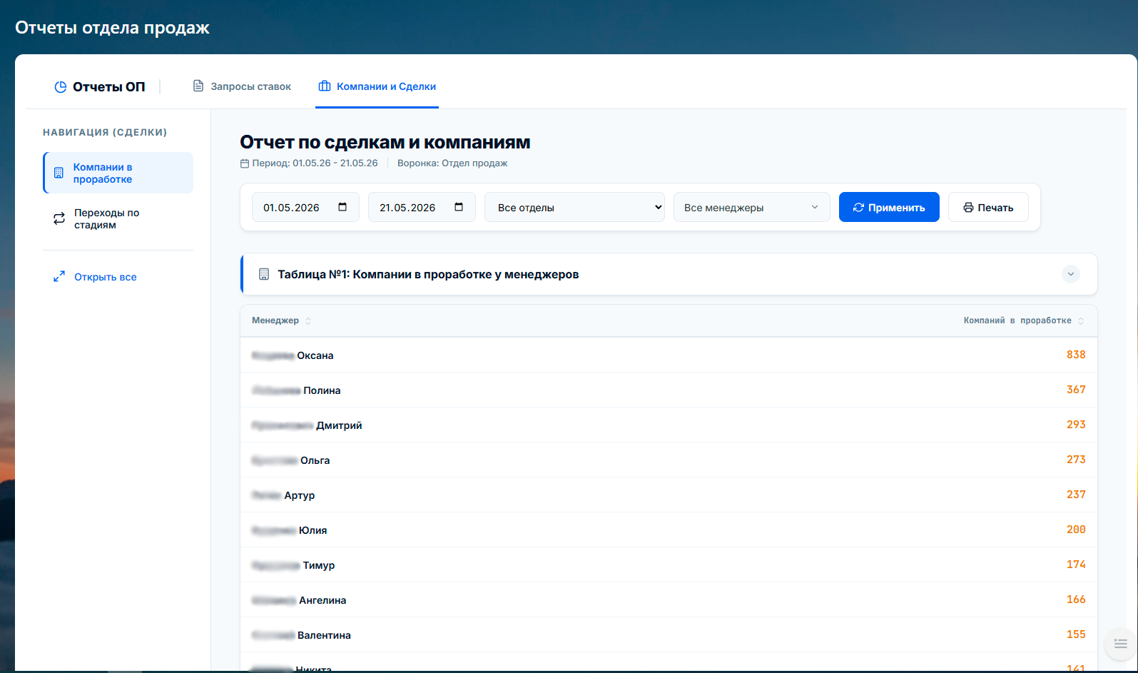The width and height of the screenshot is (1138, 673).
Task: Click the building icon in the Таблица №1 header
Action: click(264, 274)
